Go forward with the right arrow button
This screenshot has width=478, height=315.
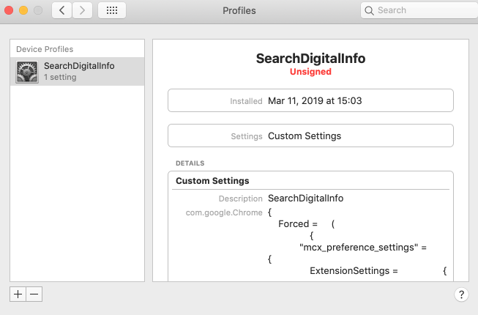tap(82, 10)
